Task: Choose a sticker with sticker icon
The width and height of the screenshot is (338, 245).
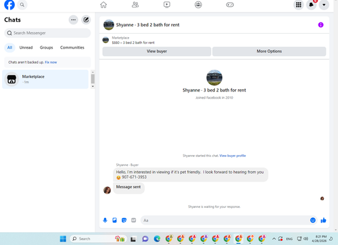Action: (x=124, y=220)
